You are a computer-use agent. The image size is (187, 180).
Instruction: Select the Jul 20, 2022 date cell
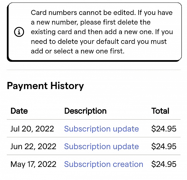(32, 129)
